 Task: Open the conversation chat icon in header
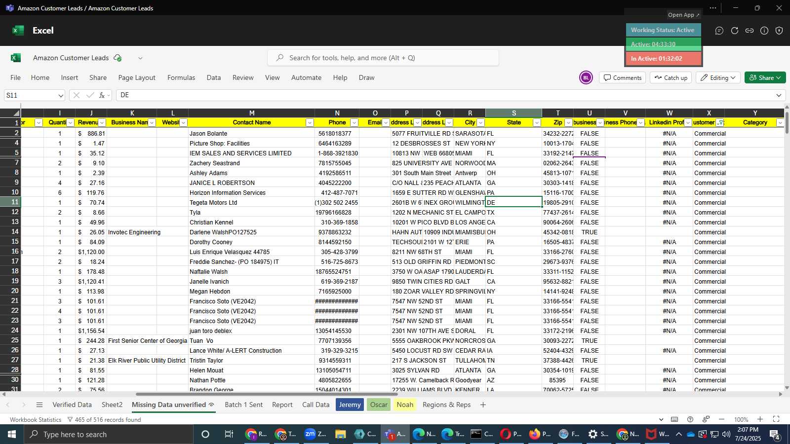pyautogui.click(x=719, y=31)
